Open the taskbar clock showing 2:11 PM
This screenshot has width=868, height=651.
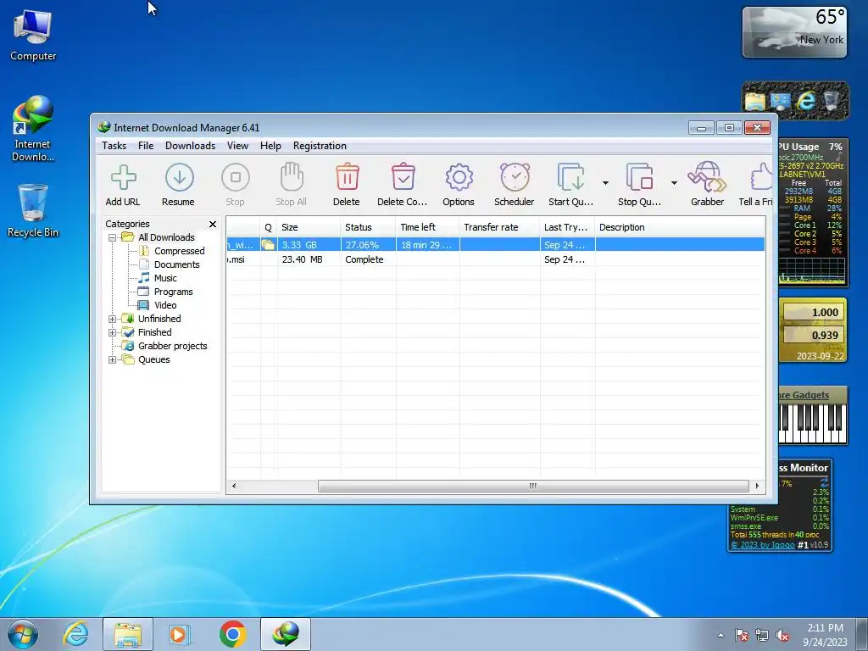[x=825, y=635]
